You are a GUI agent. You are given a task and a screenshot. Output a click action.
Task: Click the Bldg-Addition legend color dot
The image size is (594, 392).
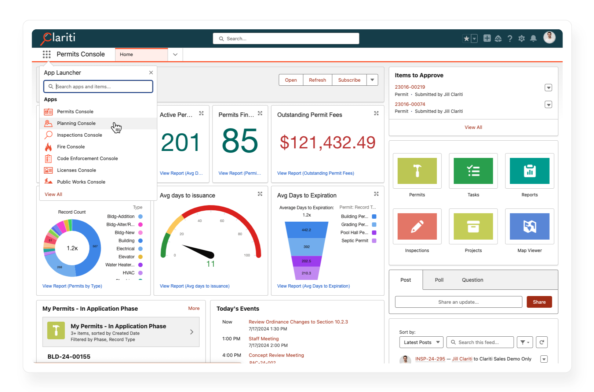coord(140,217)
